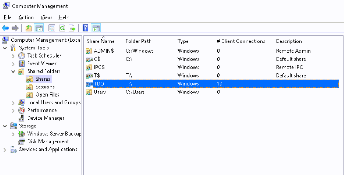Open the View menu
The height and width of the screenshot is (175, 344).
point(46,17)
